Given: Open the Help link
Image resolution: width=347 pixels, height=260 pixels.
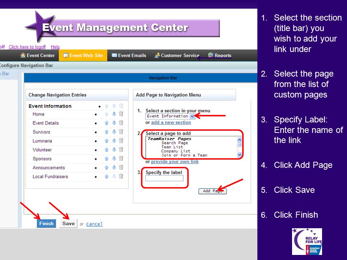Looking at the screenshot, I should (x=55, y=47).
